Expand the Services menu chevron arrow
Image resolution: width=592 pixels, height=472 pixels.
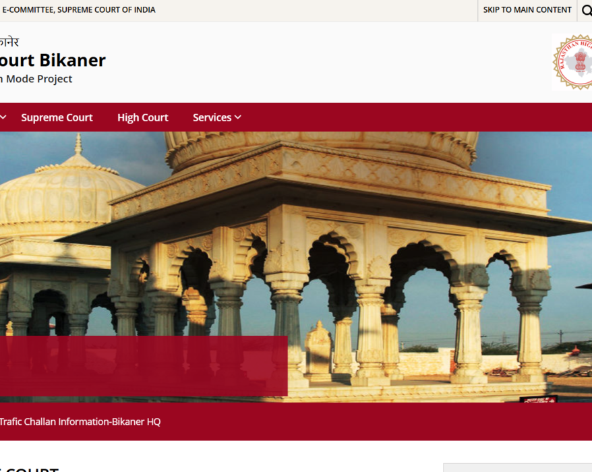click(x=238, y=117)
